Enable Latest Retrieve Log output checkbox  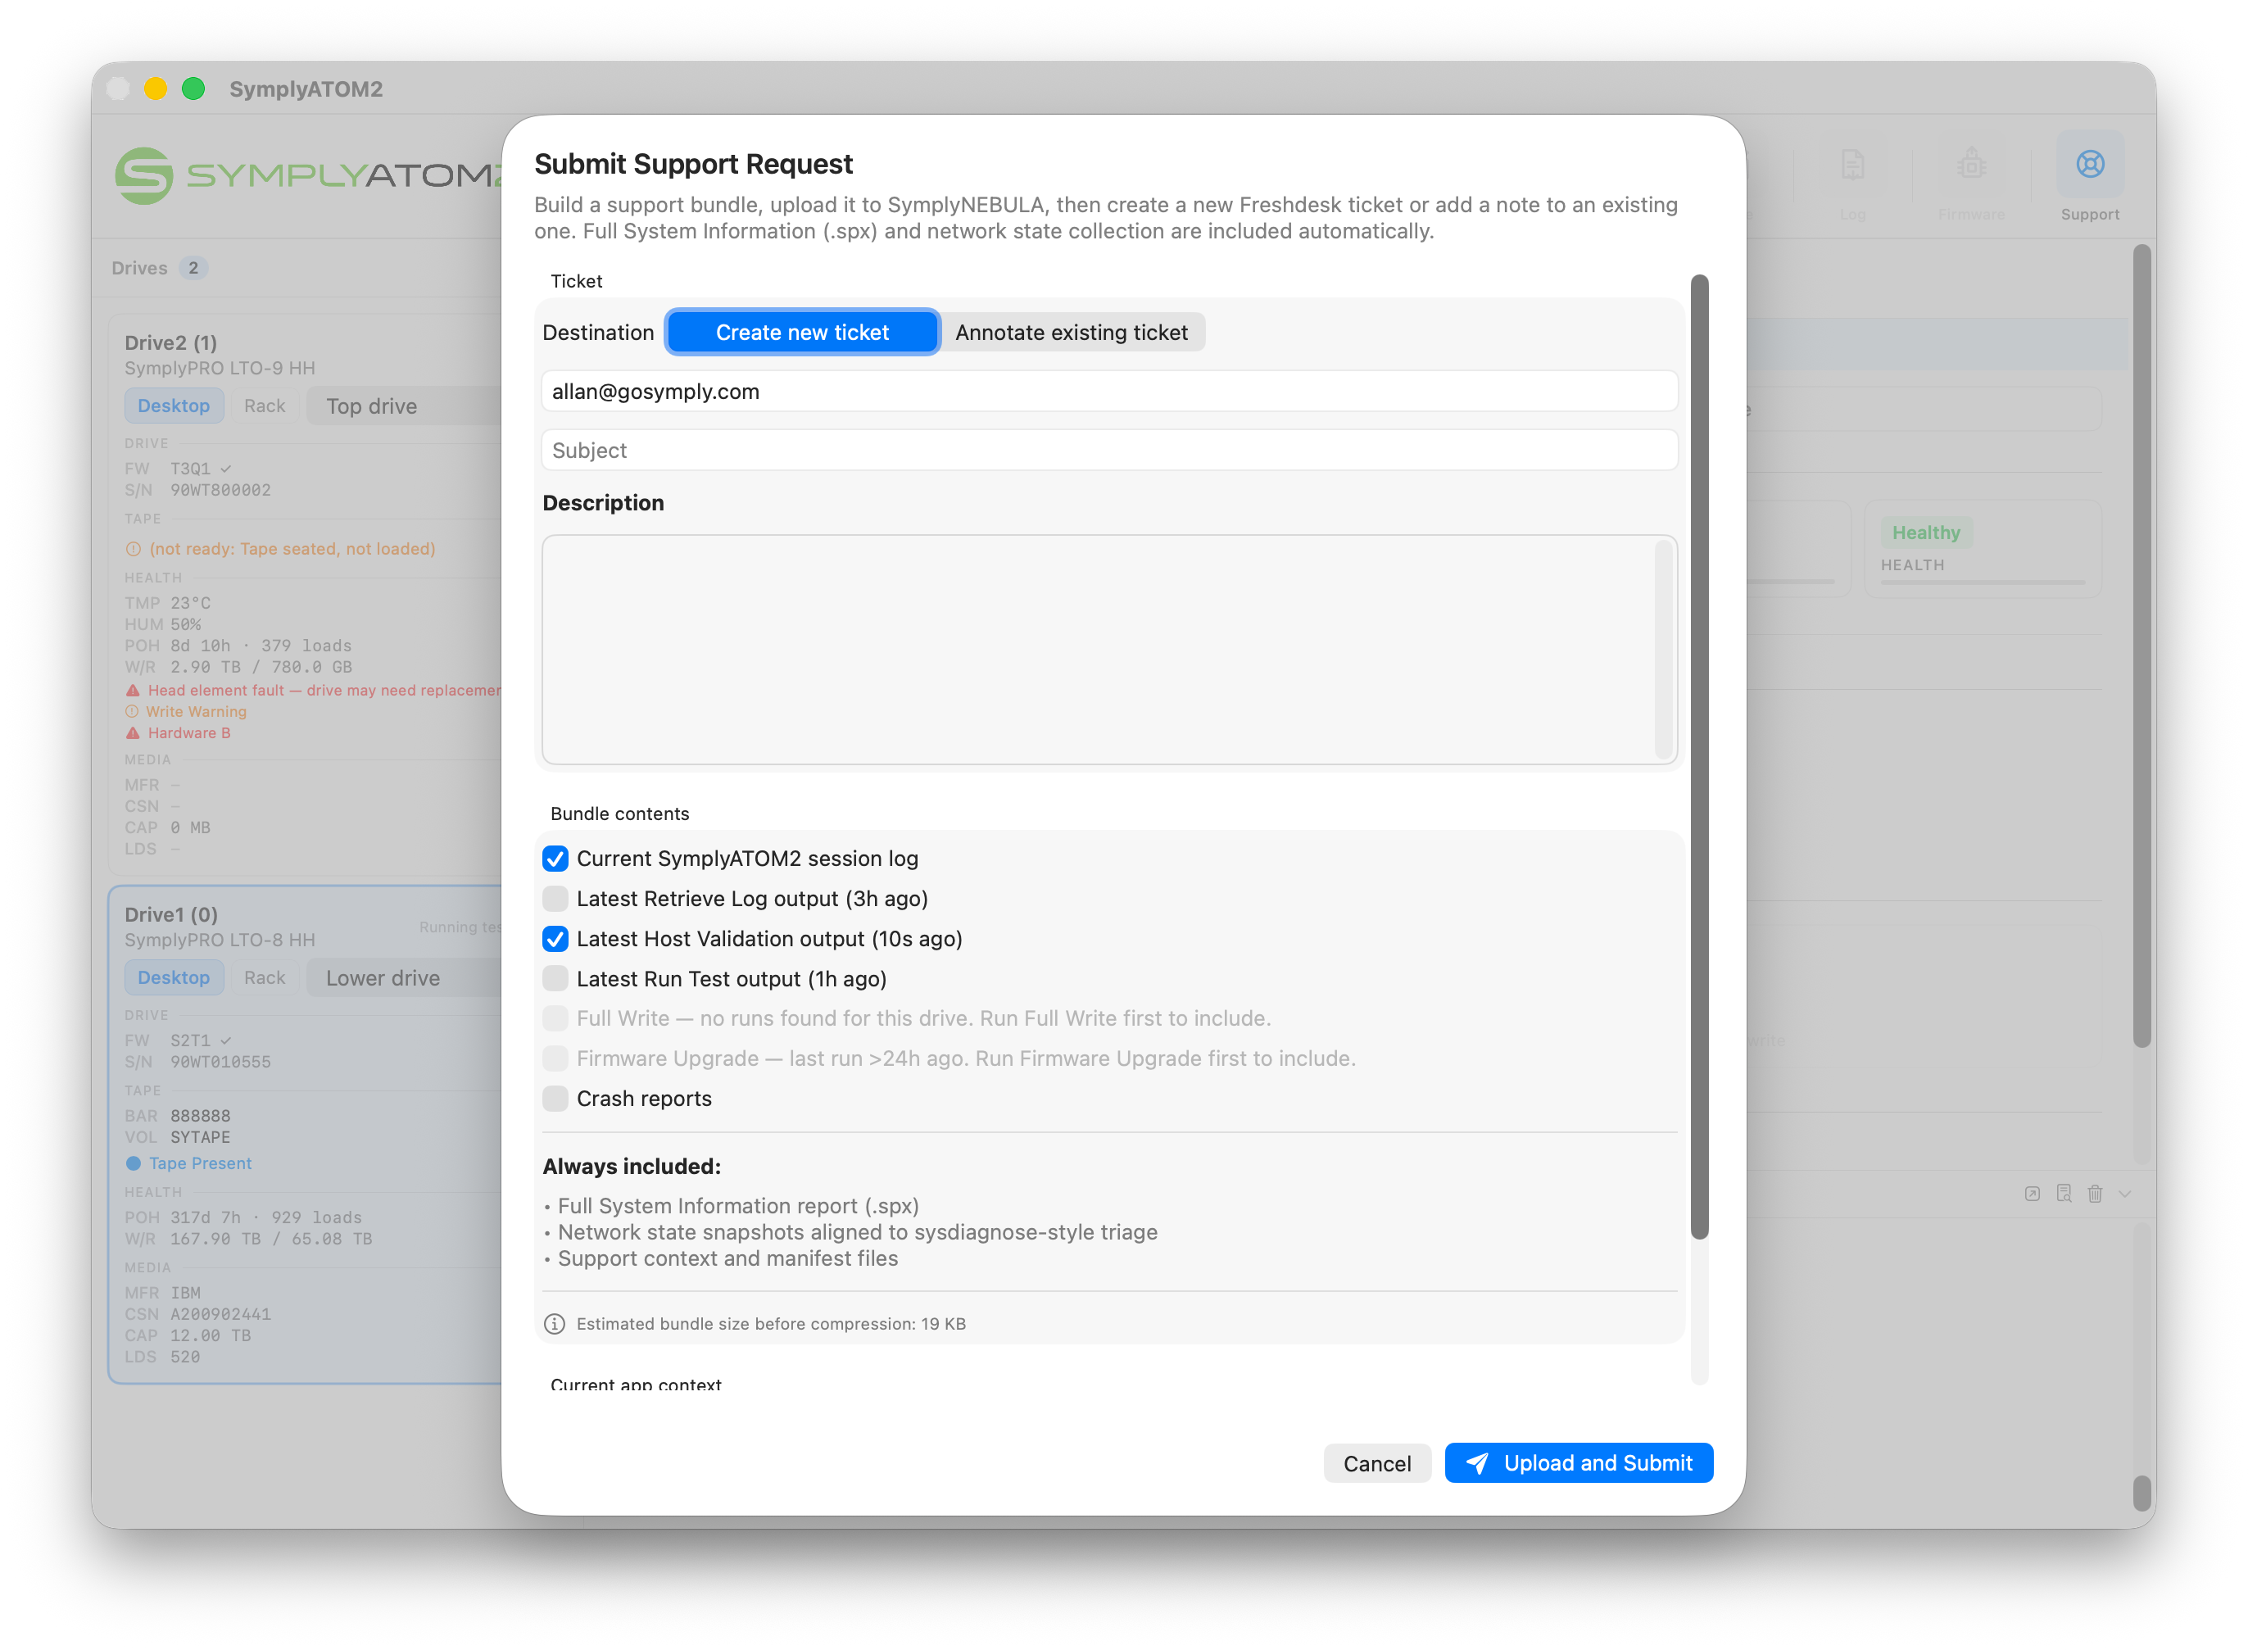point(555,899)
